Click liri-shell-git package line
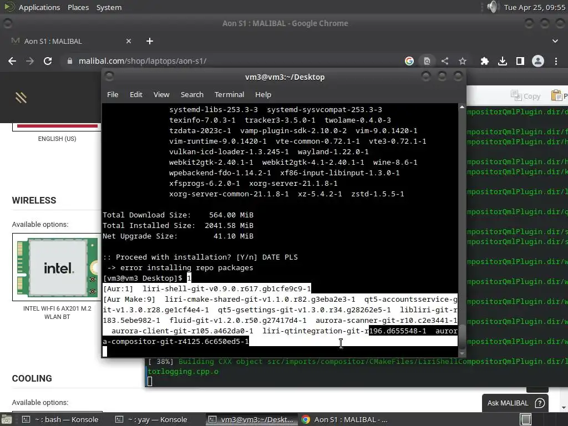 pyautogui.click(x=207, y=288)
